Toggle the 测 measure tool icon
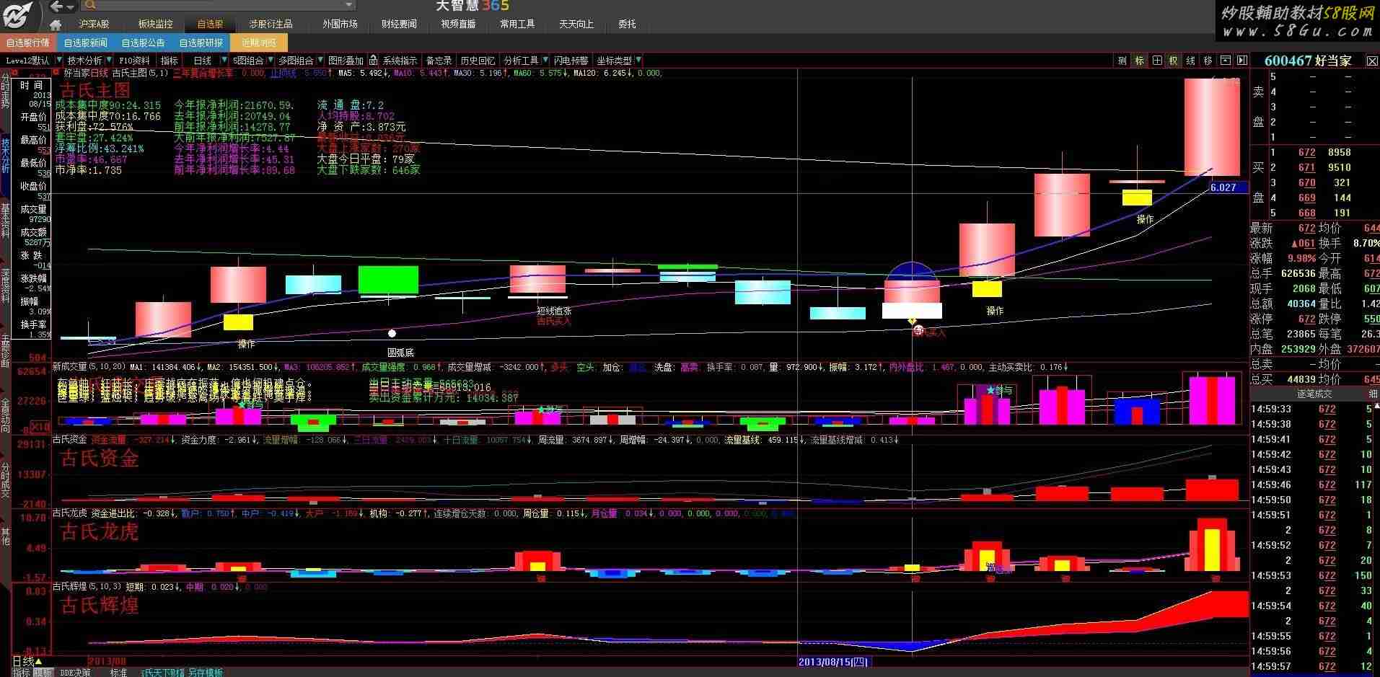The height and width of the screenshot is (677, 1380). pos(1122,61)
